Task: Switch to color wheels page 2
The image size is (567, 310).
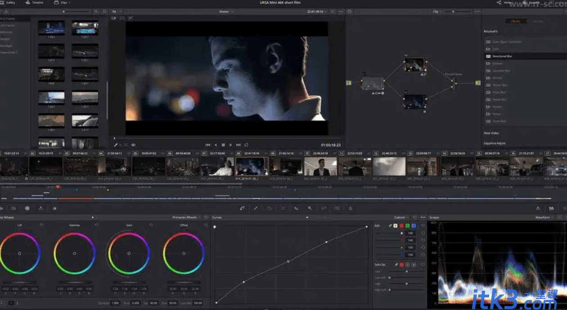Action: (17, 303)
